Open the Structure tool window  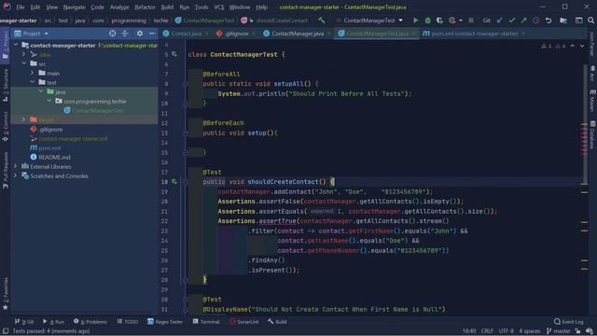[6, 85]
